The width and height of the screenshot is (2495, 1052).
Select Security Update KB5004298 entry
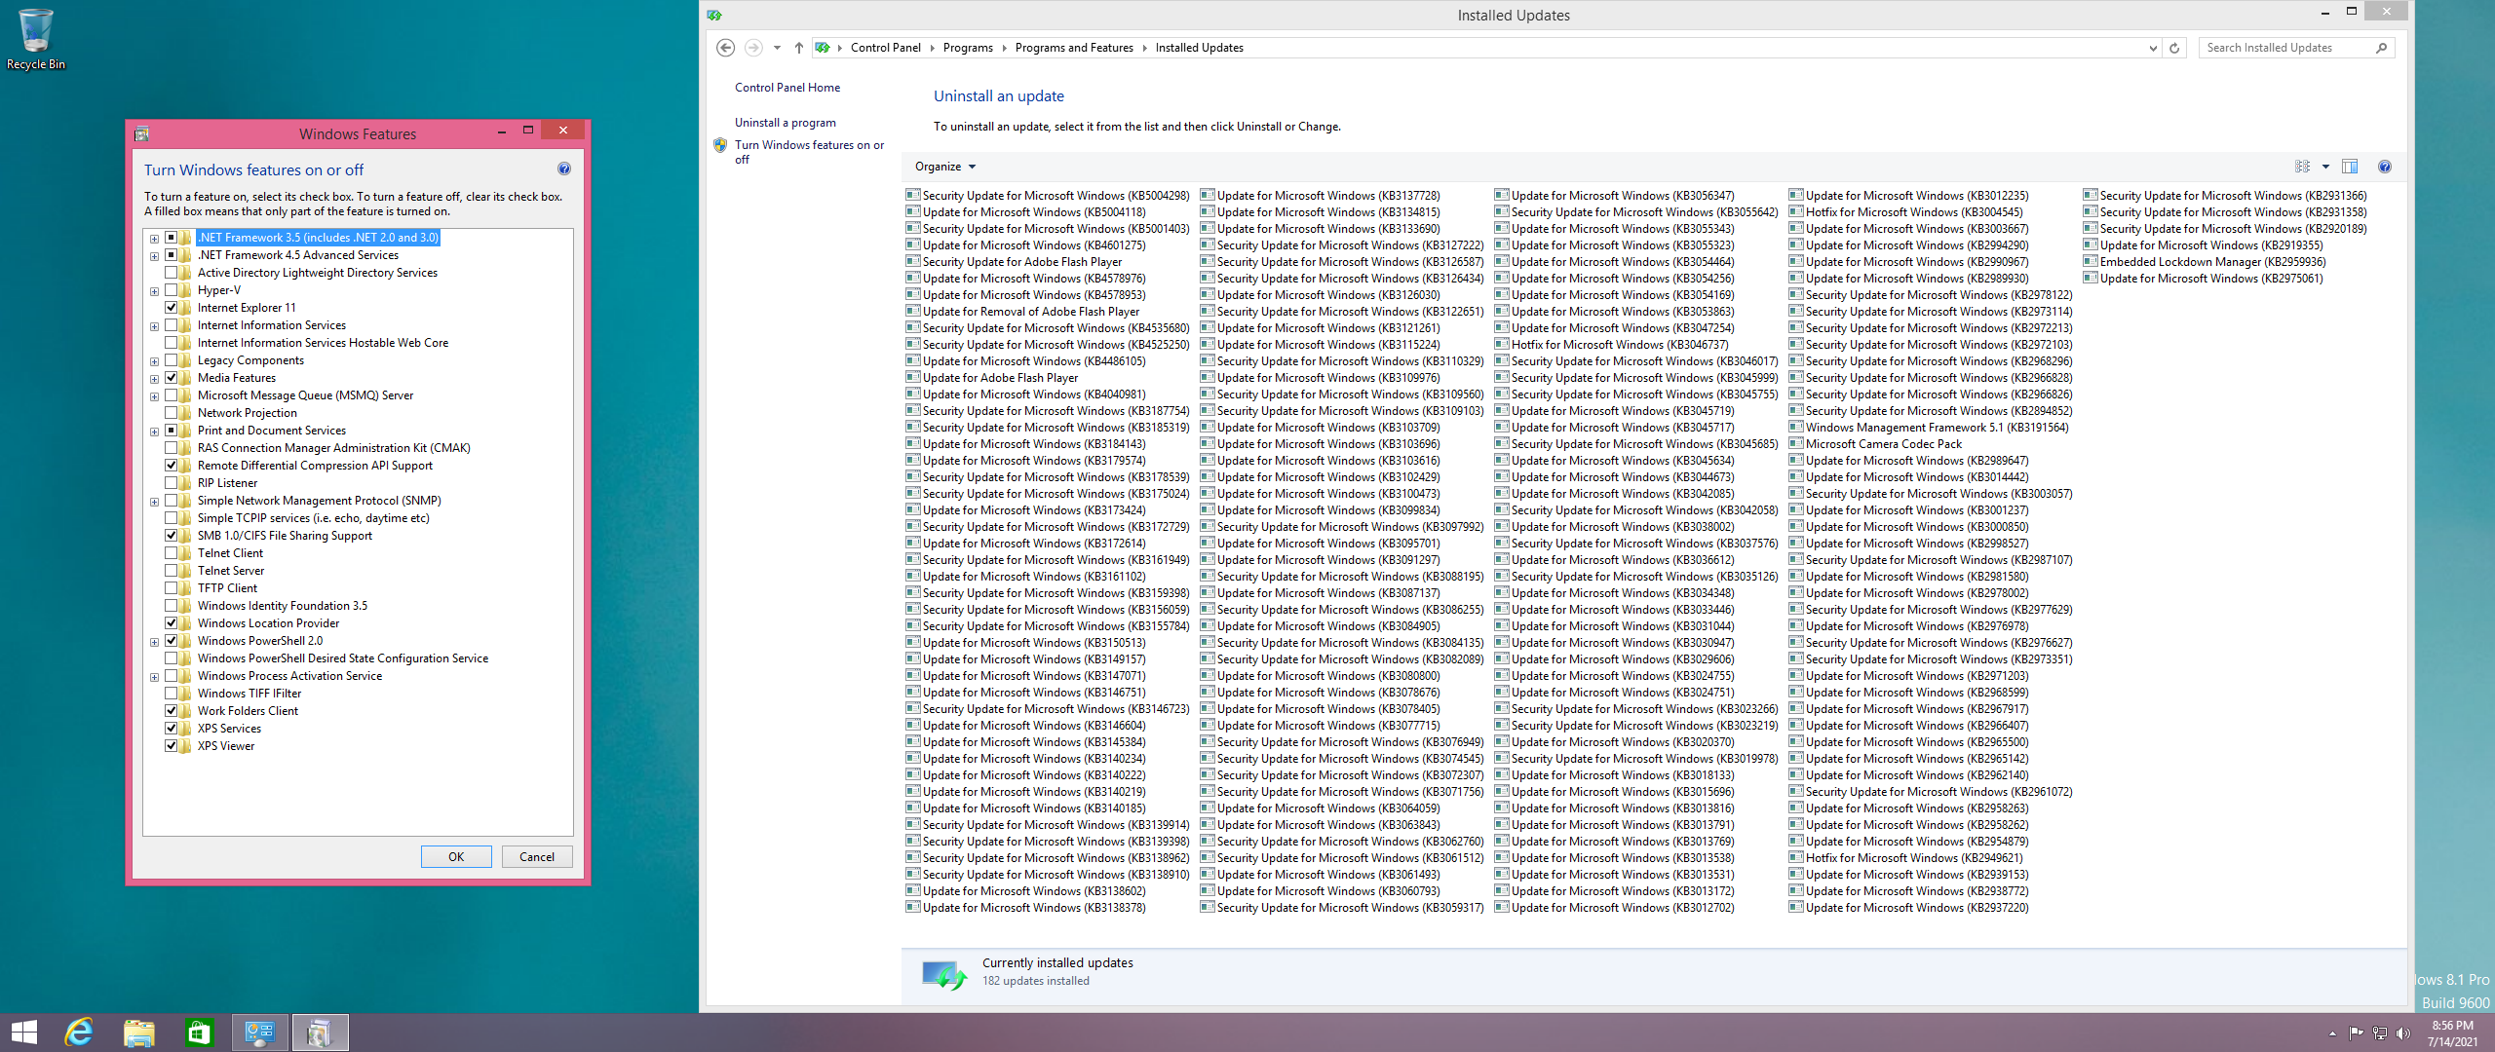coord(1048,196)
